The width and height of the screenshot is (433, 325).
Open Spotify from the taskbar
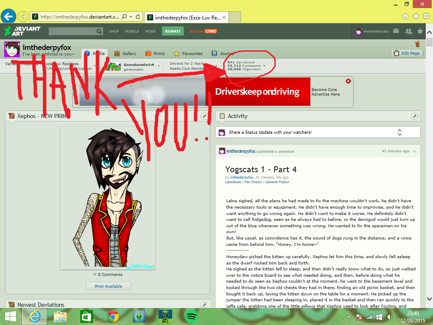pos(191,317)
